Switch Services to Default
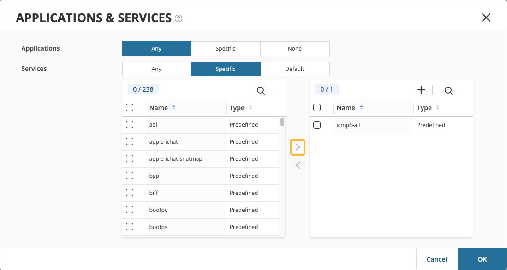 (x=295, y=69)
